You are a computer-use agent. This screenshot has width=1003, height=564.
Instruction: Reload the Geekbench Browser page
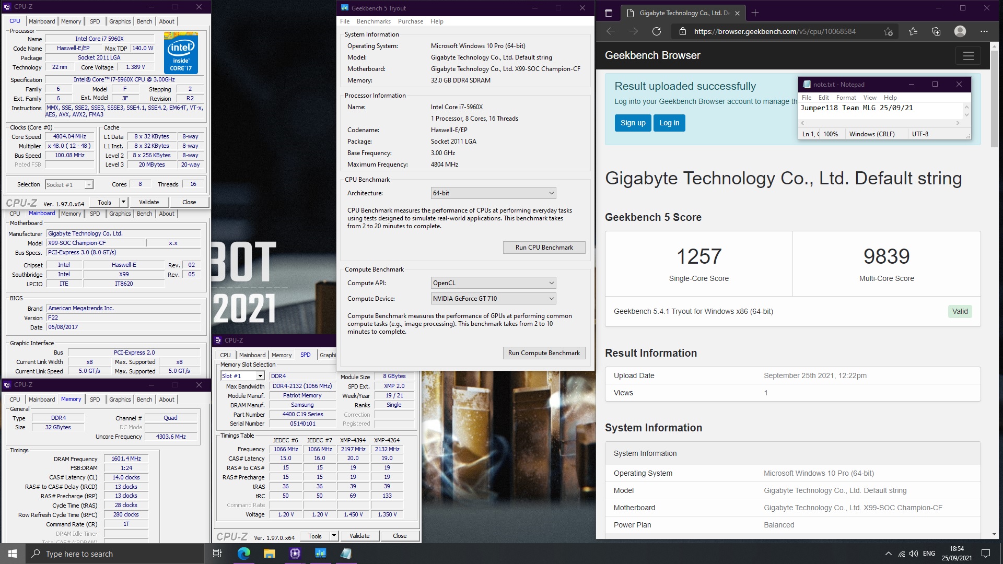pos(657,31)
